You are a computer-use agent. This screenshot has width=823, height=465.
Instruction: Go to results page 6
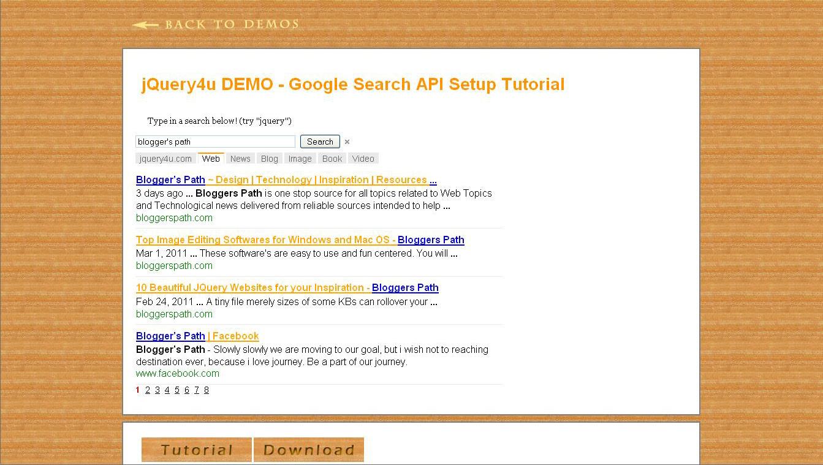pyautogui.click(x=187, y=390)
